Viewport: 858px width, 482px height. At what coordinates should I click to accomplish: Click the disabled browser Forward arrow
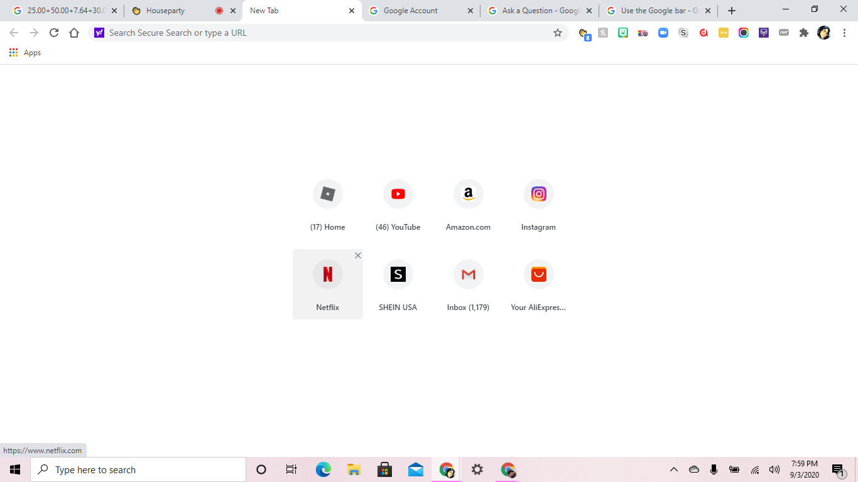pos(34,33)
